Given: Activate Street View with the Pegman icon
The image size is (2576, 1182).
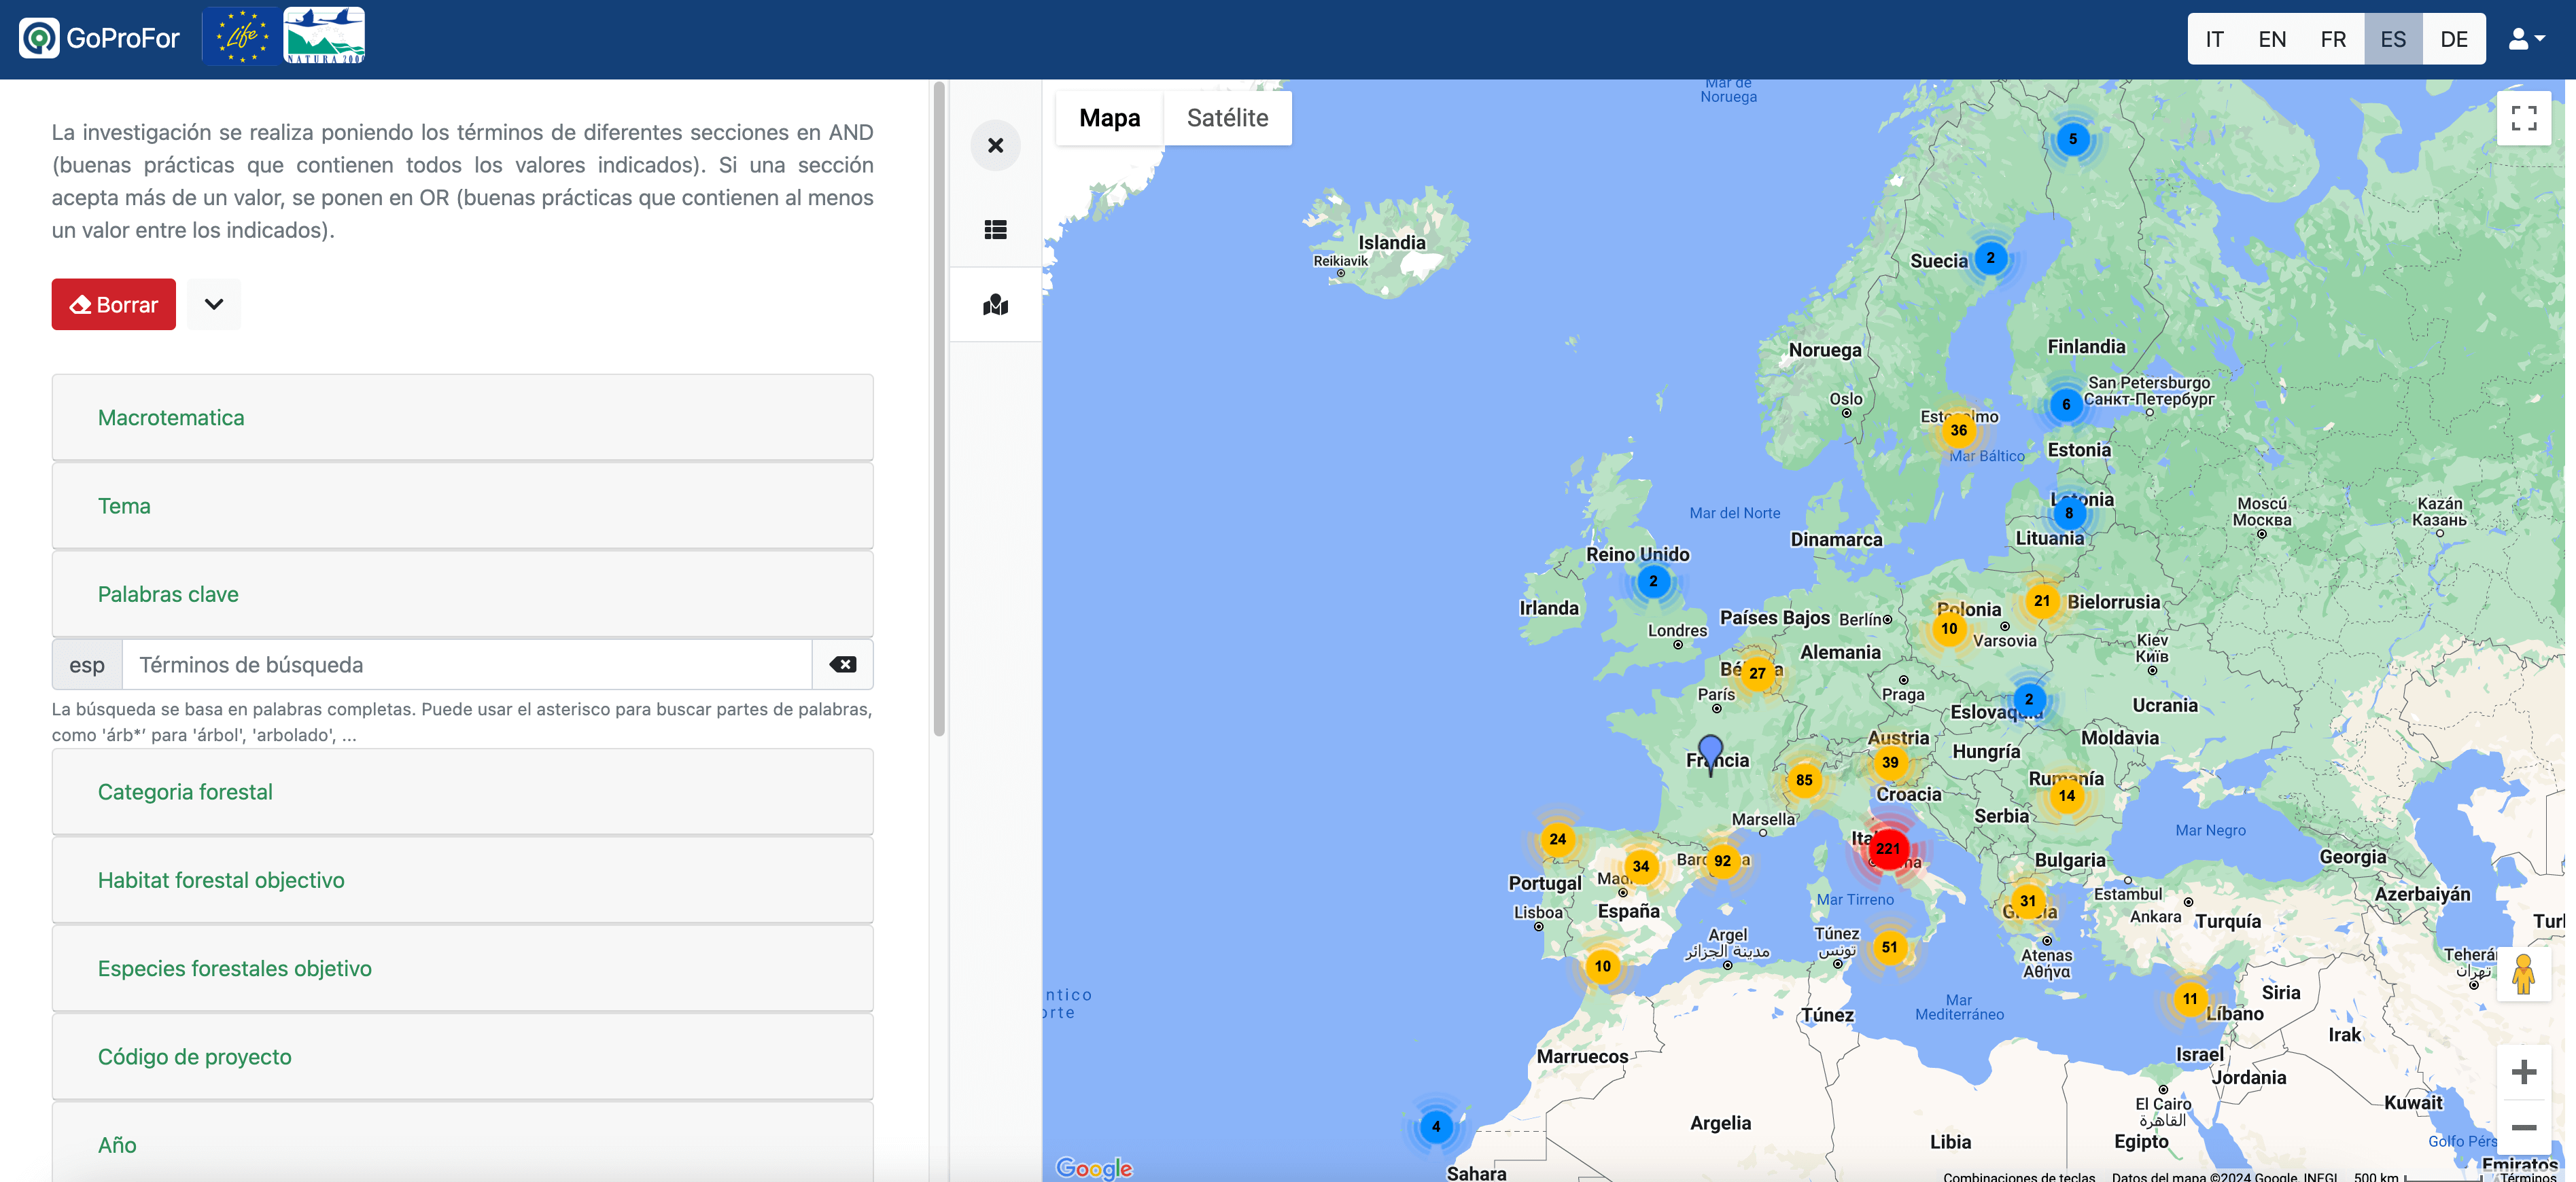Looking at the screenshot, I should tap(2524, 974).
